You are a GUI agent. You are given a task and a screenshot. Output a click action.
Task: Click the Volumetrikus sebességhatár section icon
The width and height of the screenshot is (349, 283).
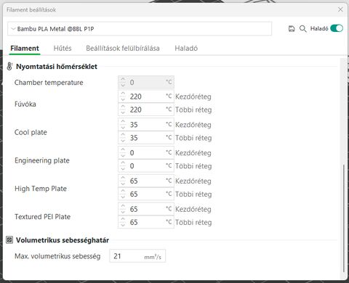pos(9,240)
